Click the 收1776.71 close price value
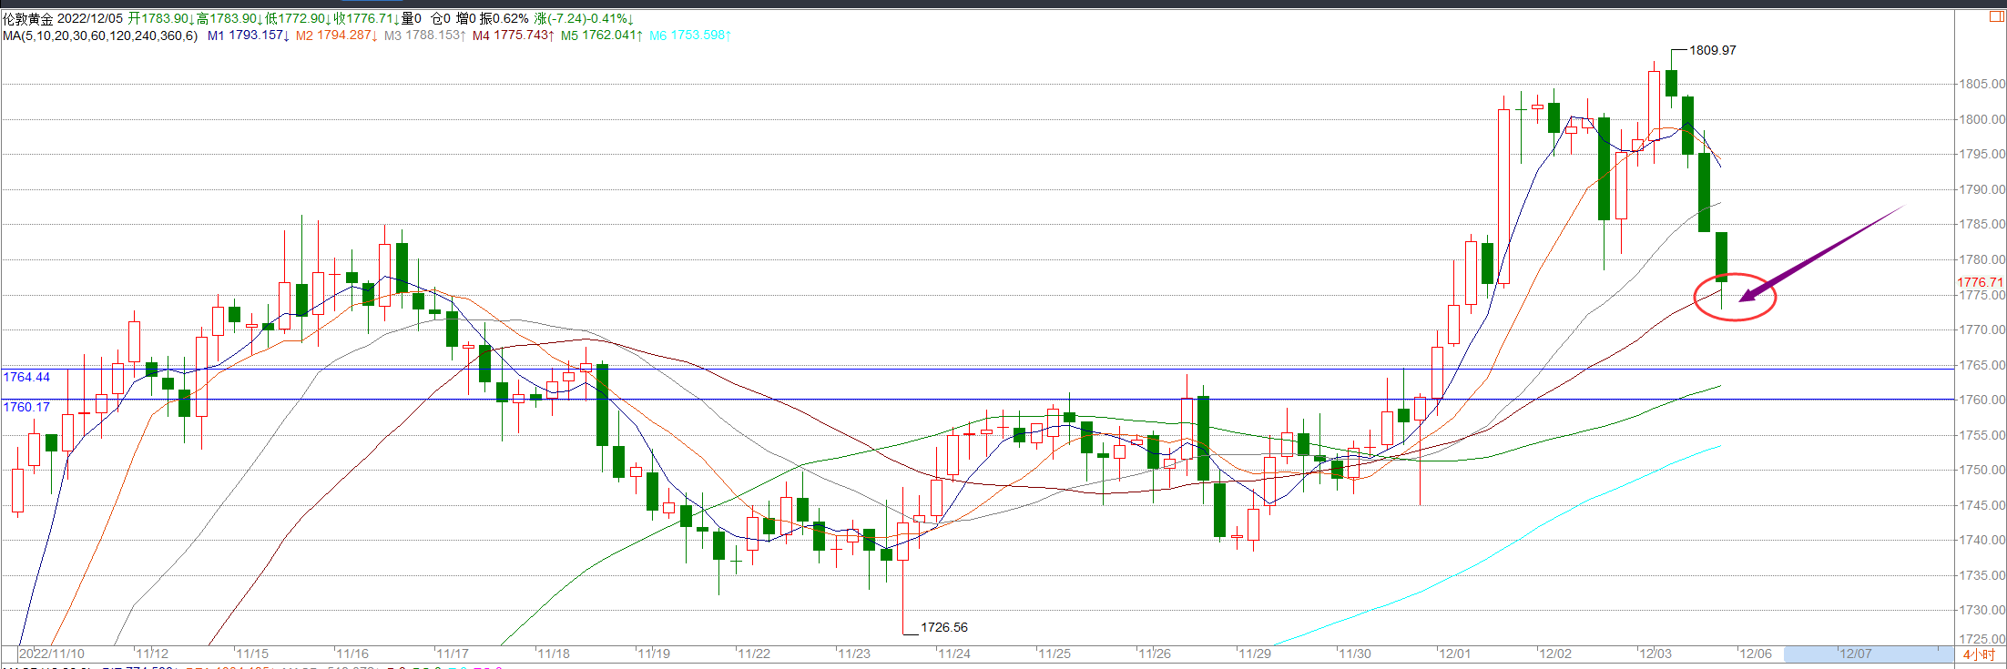This screenshot has height=669, width=2007. pos(366,18)
